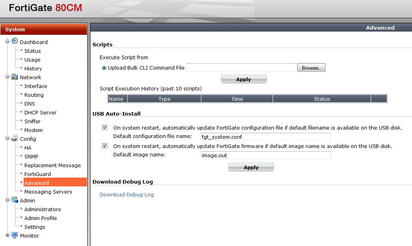Open the DHCP Server page

(x=40, y=113)
